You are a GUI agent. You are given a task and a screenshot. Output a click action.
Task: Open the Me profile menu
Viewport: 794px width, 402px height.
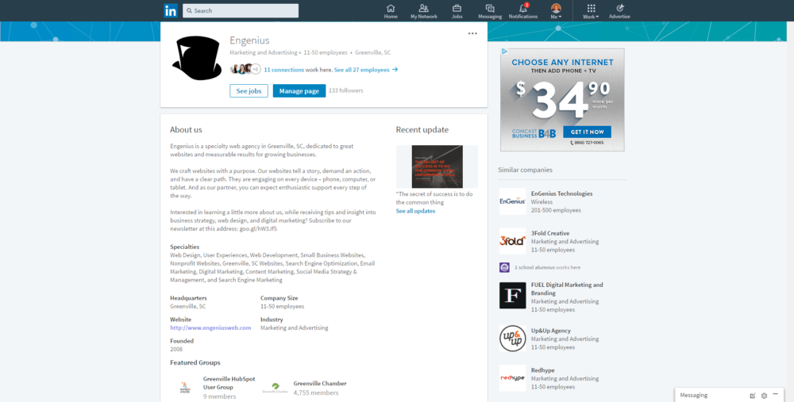(556, 11)
